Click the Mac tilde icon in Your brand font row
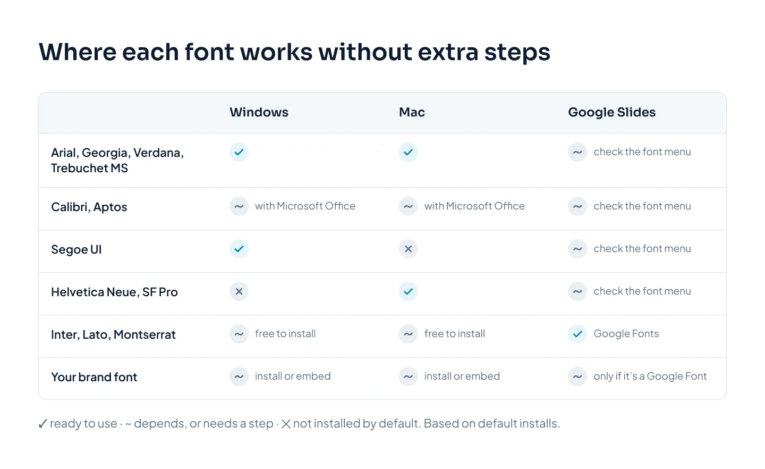Screen dimensions: 765x469 tap(408, 376)
